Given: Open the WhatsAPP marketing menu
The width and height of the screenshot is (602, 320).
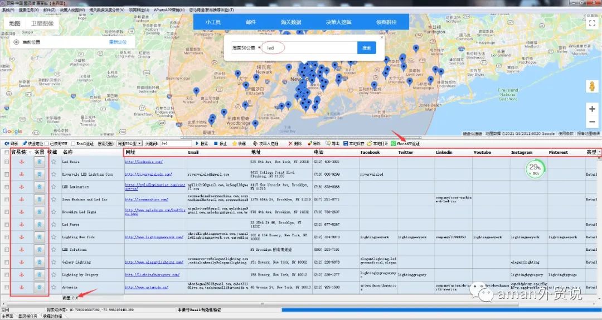Looking at the screenshot, I should pos(169,10).
